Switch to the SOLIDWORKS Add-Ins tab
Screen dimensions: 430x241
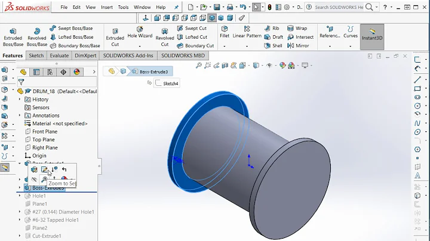(128, 55)
